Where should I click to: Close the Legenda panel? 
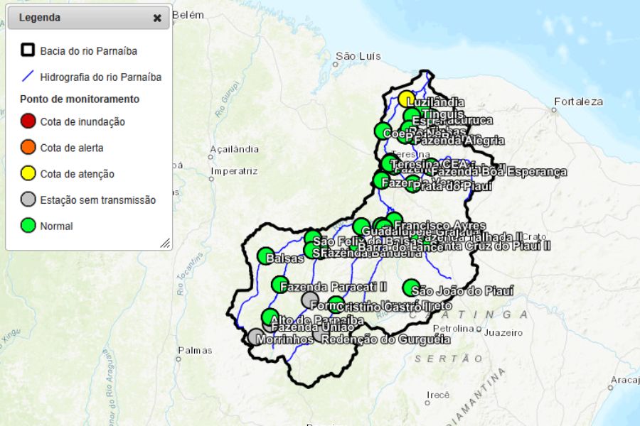tap(157, 18)
